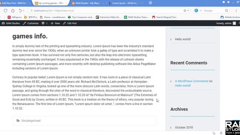The image size is (240, 135).
Task: Click Edit Post in admin bar
Action: [70, 23]
